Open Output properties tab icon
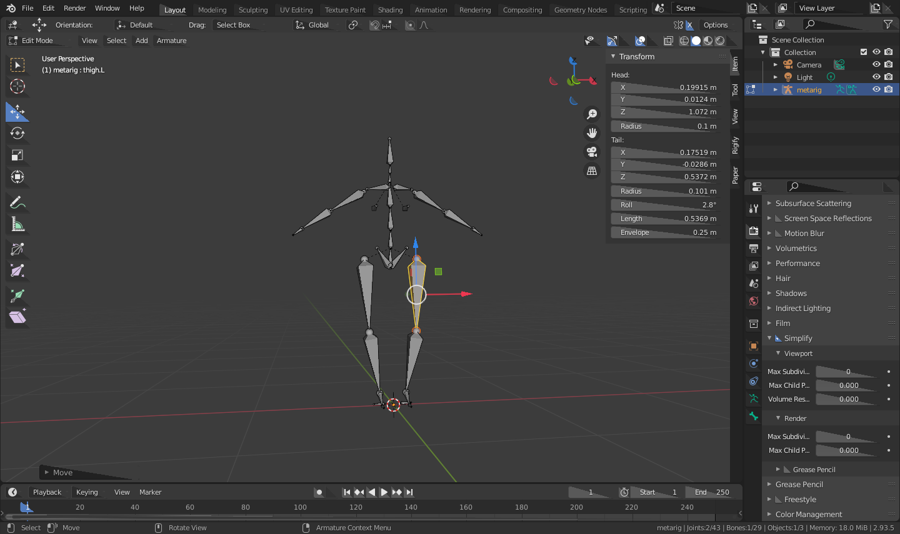Viewport: 900px width, 534px height. [x=754, y=249]
